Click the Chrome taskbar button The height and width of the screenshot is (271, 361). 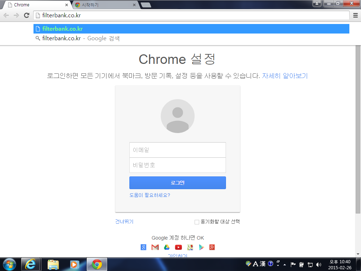click(x=97, y=264)
